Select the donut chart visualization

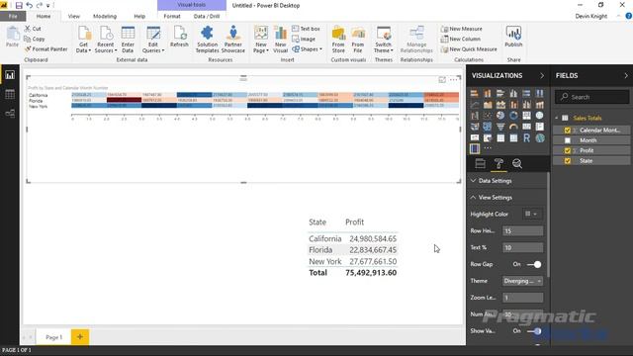[x=513, y=116]
